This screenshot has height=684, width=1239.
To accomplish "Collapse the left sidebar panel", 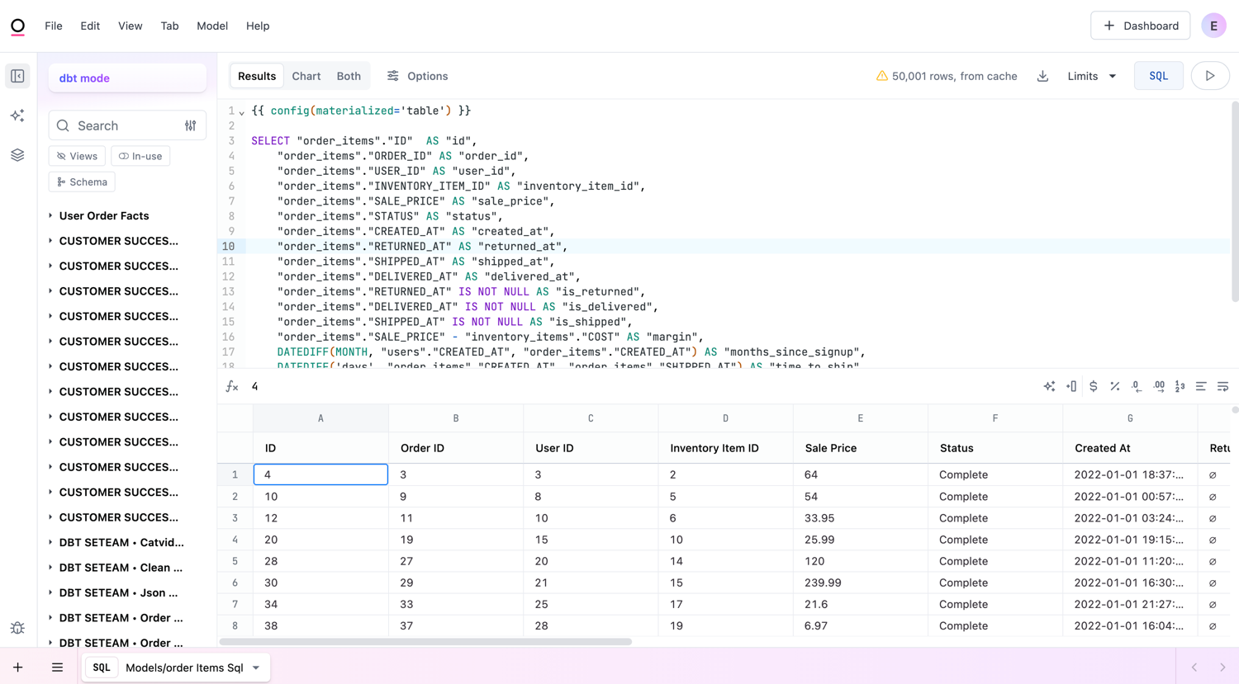I will (17, 76).
